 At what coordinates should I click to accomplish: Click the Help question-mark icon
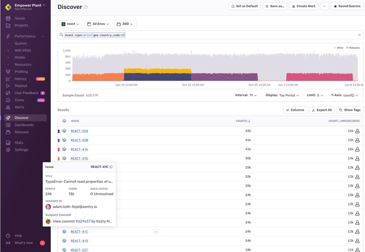pos(8,236)
